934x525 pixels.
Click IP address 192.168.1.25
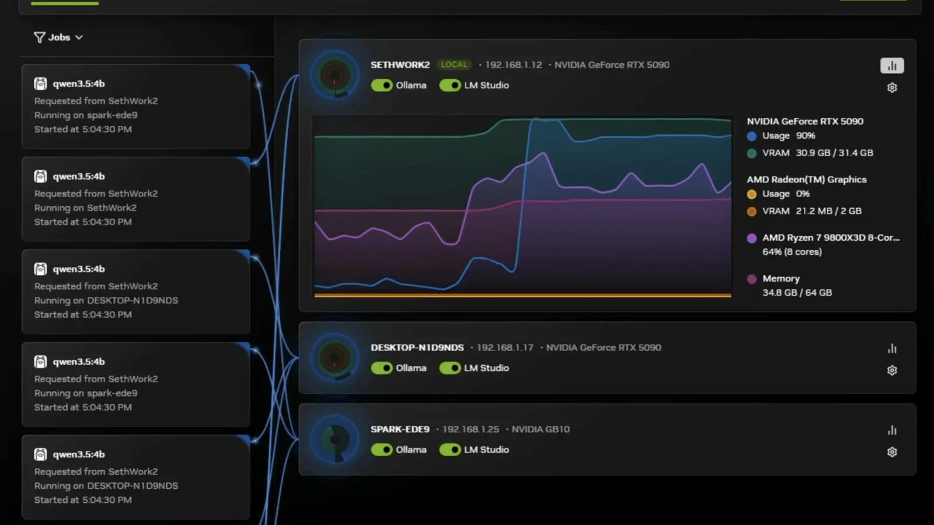[x=471, y=429]
